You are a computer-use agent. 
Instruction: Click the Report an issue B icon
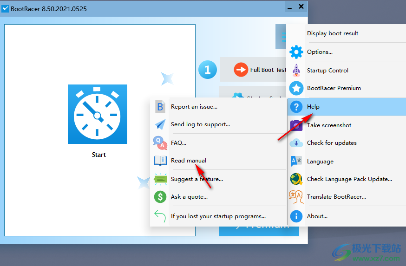pos(160,107)
